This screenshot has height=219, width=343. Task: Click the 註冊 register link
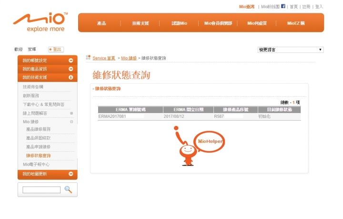[306, 7]
